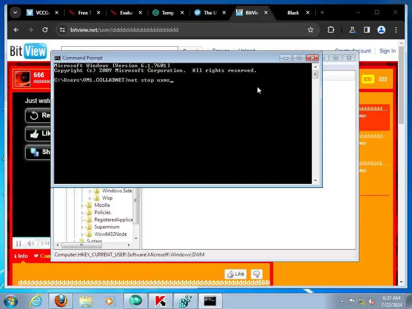
Task: Add a new browser tab
Action: pyautogui.click(x=322, y=12)
